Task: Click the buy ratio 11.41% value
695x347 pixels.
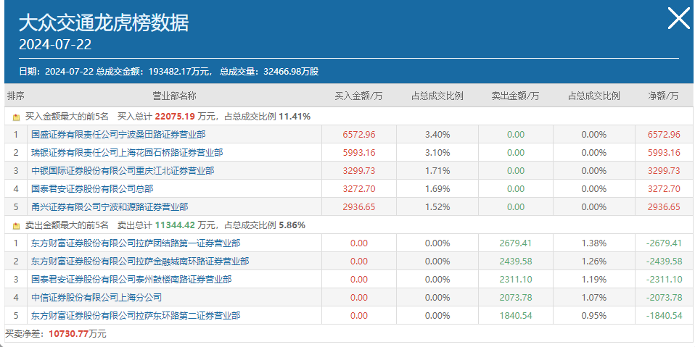Action: point(295,117)
